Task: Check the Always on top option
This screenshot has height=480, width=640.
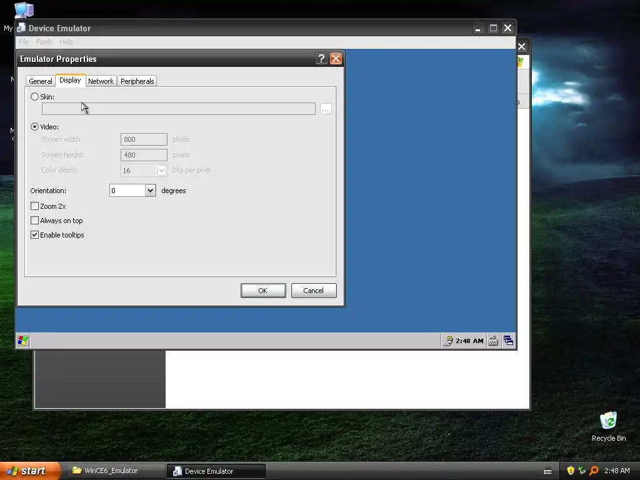Action: click(35, 221)
